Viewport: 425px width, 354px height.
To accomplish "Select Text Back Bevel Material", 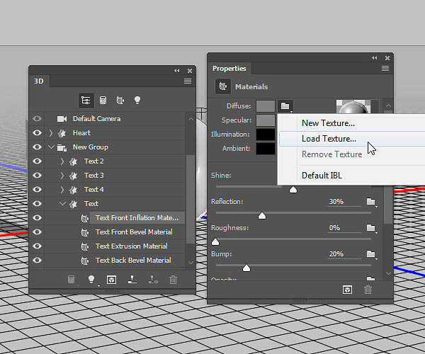I will coord(133,261).
